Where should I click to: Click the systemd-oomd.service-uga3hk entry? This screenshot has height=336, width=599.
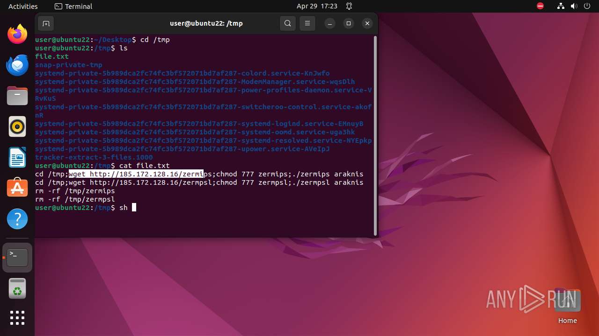coord(195,132)
